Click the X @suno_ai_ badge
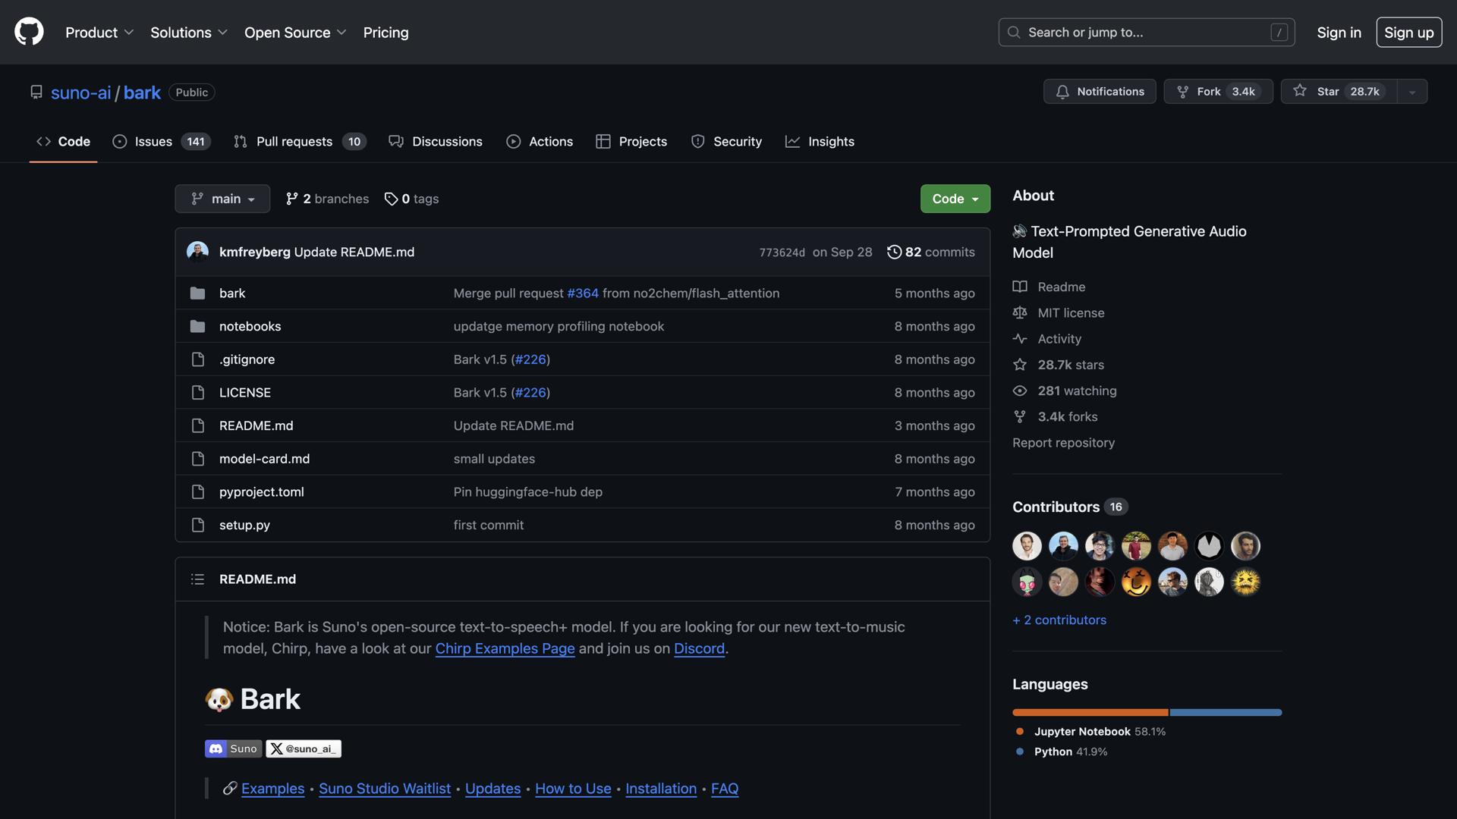1457x819 pixels. [304, 748]
